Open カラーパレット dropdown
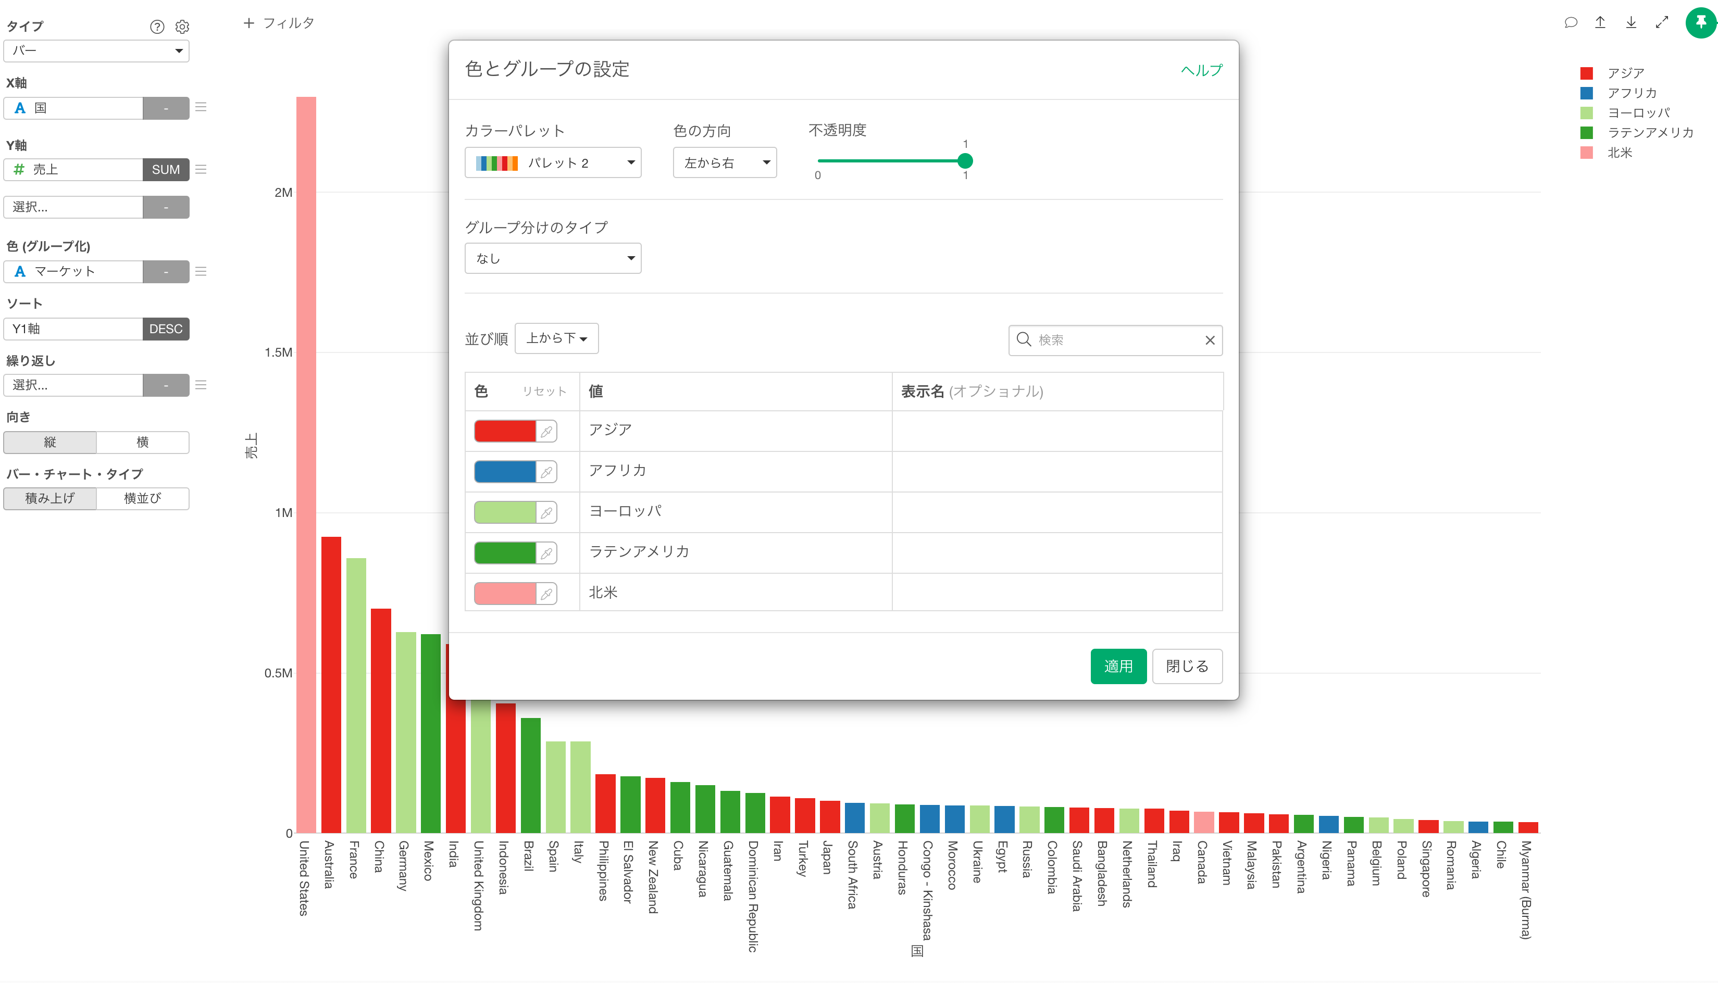Viewport: 1718px width, 983px height. (552, 163)
